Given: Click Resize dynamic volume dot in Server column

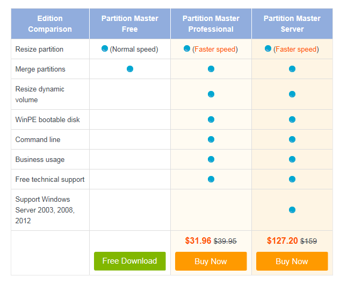Looking at the screenshot, I should 292,94.
